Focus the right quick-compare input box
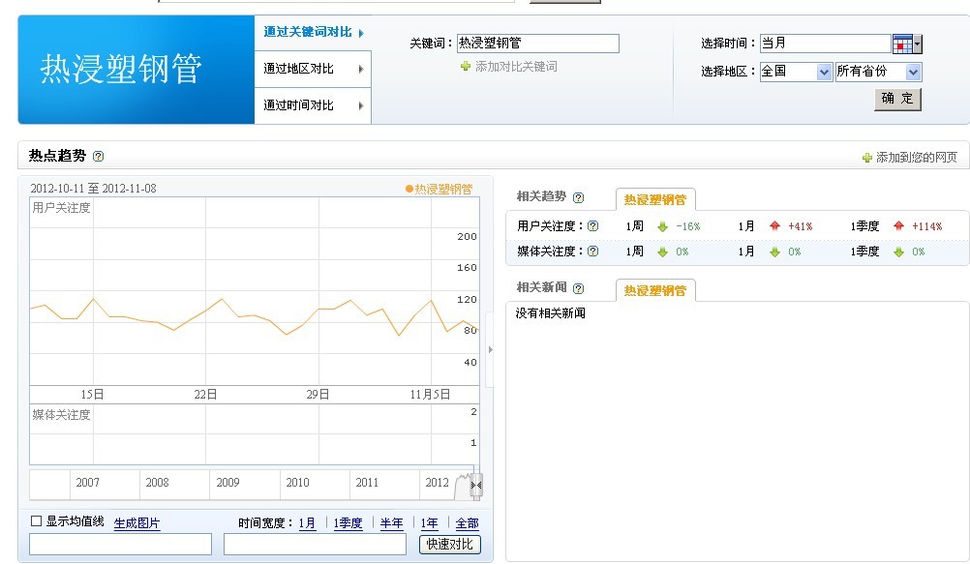This screenshot has height=564, width=970. tap(315, 545)
